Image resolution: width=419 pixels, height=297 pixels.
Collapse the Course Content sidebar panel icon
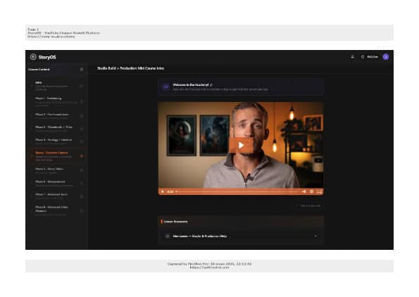(82, 70)
